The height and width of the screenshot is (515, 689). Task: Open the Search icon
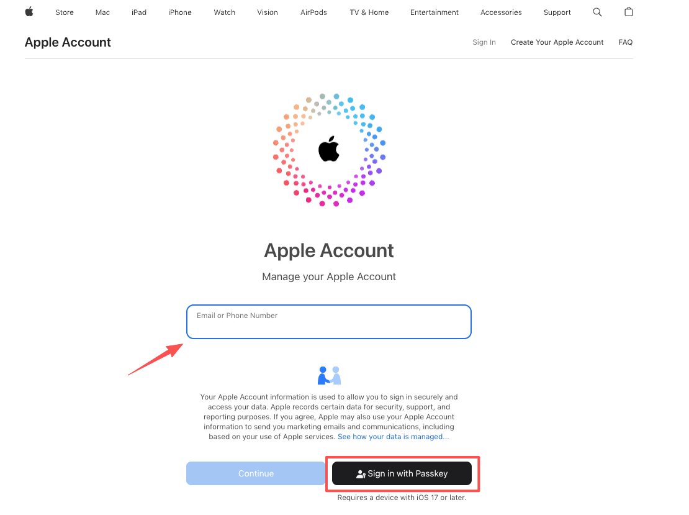[597, 12]
